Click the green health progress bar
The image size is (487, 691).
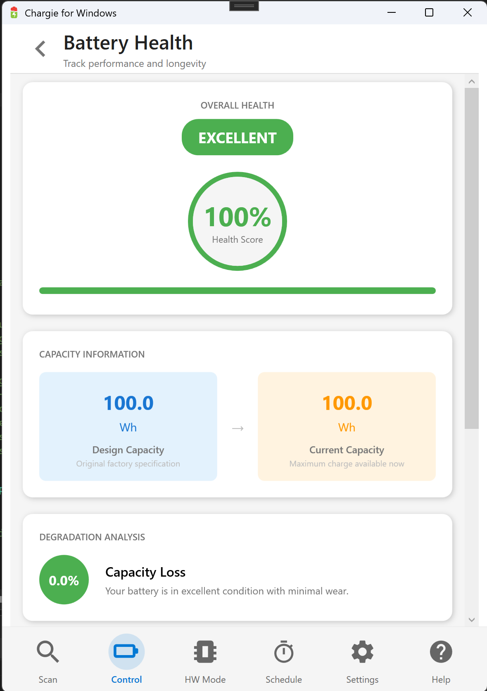click(238, 291)
